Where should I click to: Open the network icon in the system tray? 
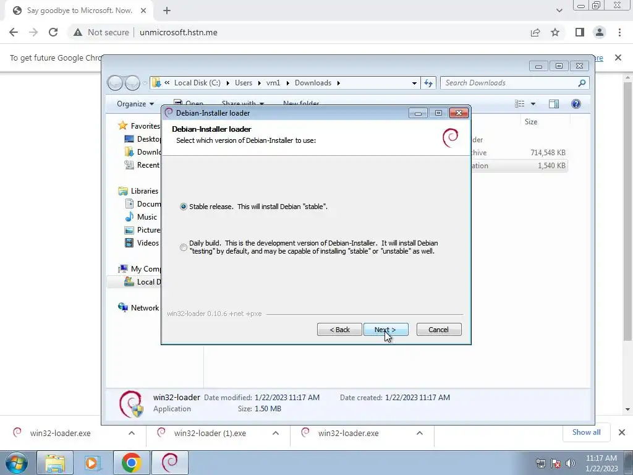[x=540, y=463]
